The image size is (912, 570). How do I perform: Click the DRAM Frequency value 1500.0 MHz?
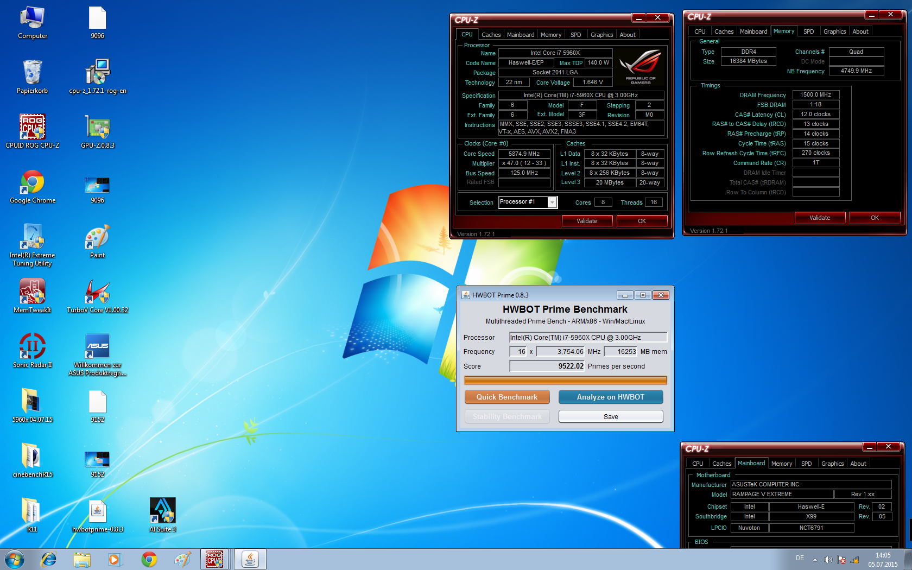click(815, 94)
